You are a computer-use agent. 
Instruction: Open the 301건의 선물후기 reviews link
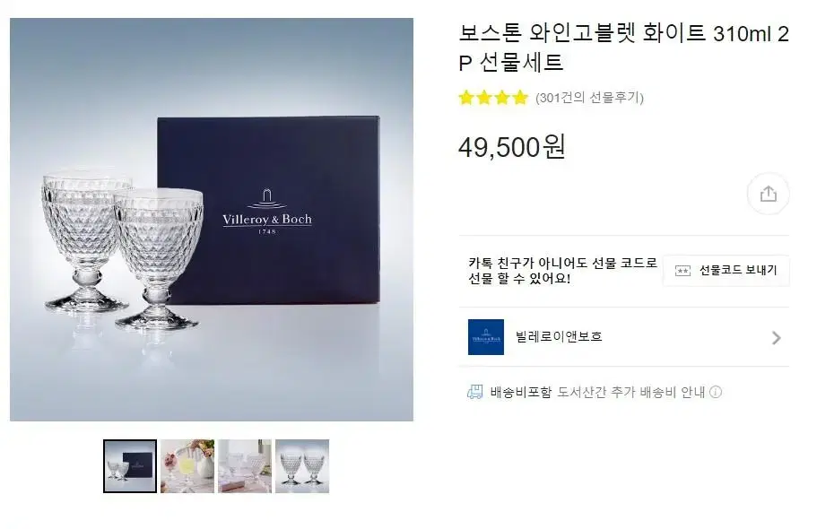589,98
